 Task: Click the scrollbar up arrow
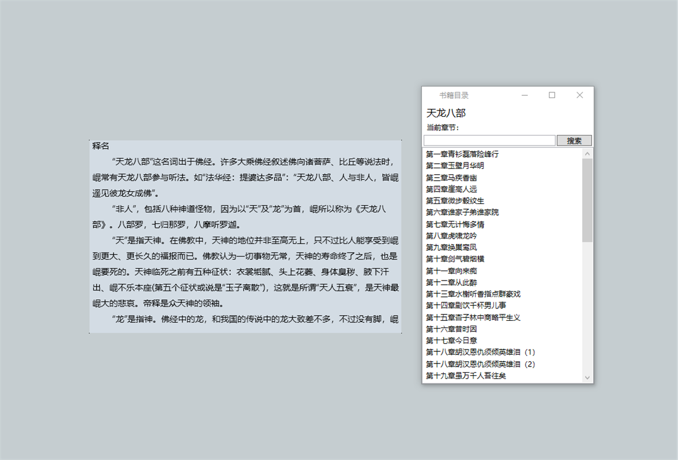[x=587, y=153]
